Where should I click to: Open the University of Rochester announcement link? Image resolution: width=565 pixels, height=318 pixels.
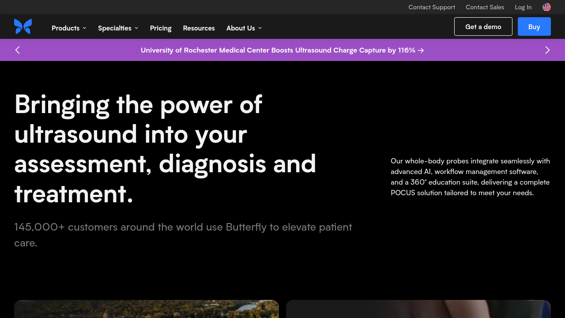(278, 50)
